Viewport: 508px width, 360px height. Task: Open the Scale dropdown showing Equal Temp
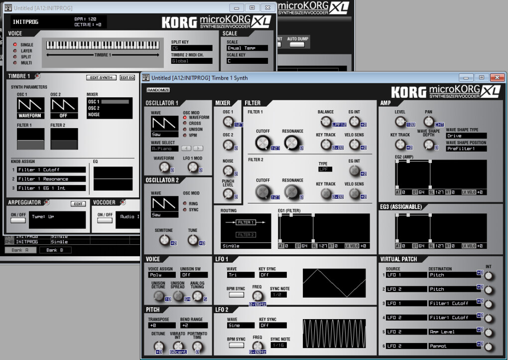point(247,48)
